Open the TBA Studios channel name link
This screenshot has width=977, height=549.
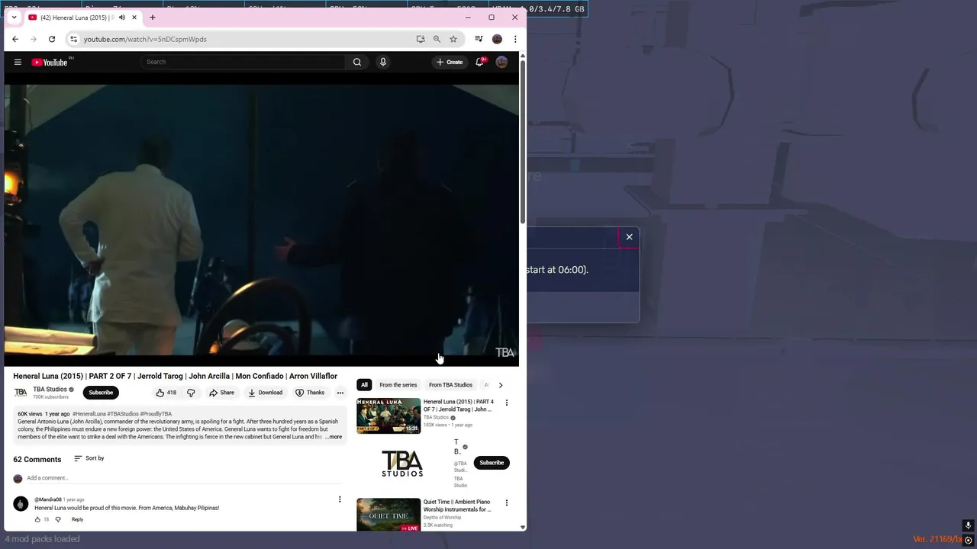click(x=50, y=390)
